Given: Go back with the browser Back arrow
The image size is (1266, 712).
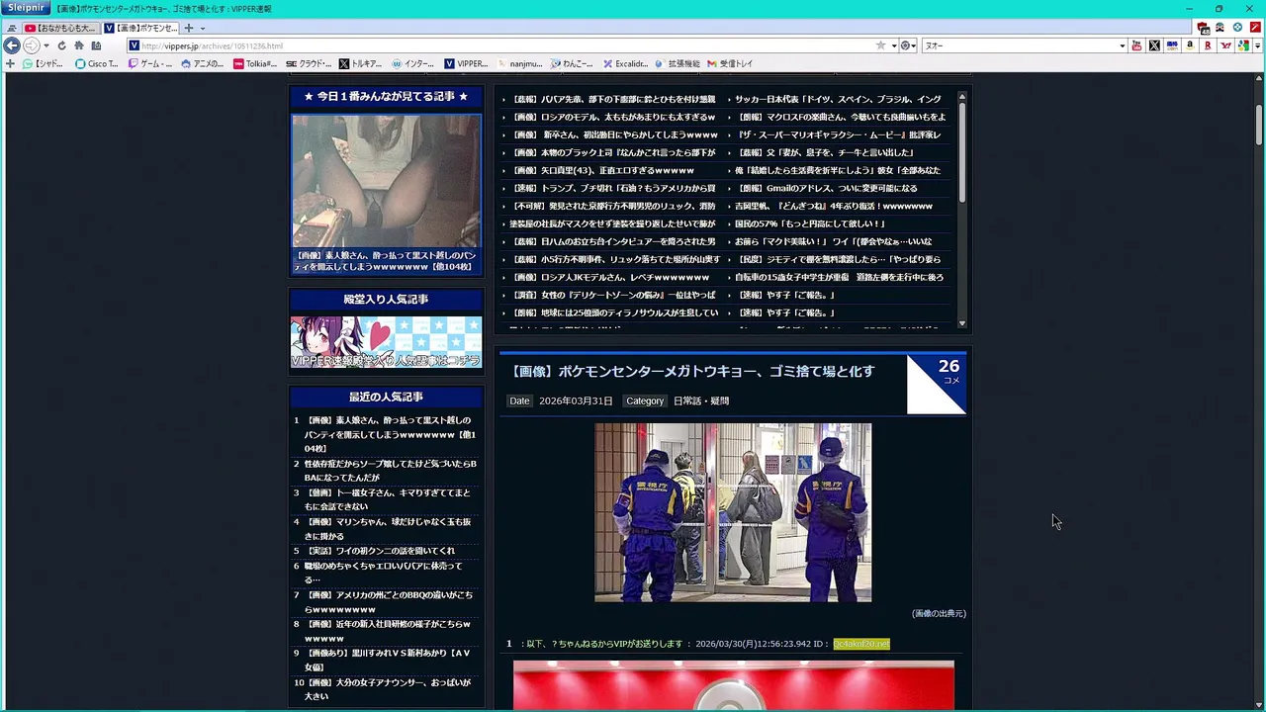Looking at the screenshot, I should click(x=12, y=45).
